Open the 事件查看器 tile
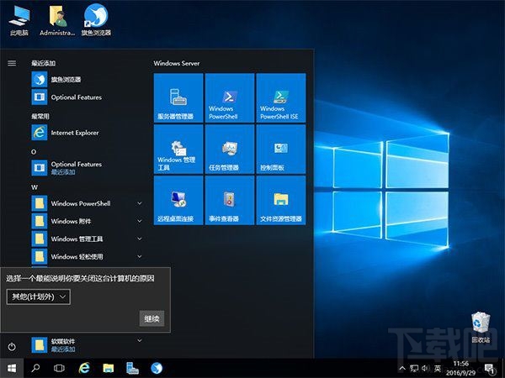This screenshot has height=378, width=505. click(x=230, y=200)
